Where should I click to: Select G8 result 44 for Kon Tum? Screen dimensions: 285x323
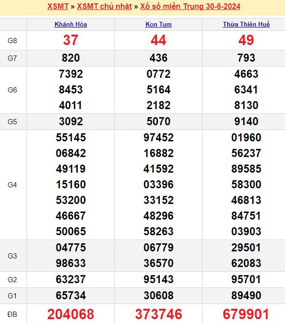pos(158,40)
